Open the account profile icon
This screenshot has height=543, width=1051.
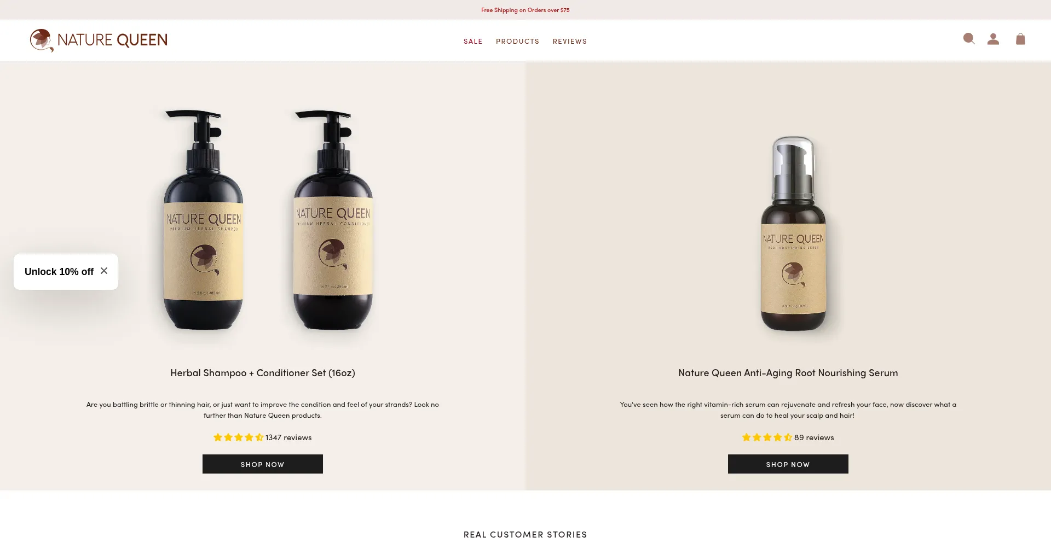(993, 39)
